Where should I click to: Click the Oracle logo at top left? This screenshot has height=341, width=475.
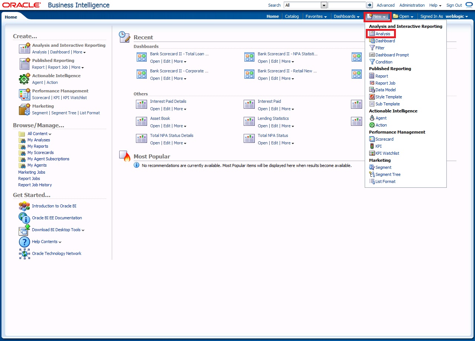coord(21,5)
